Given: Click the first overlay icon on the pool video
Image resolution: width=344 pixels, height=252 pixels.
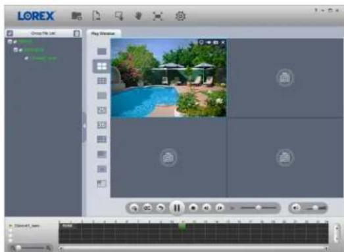Looking at the screenshot, I should click(x=201, y=42).
